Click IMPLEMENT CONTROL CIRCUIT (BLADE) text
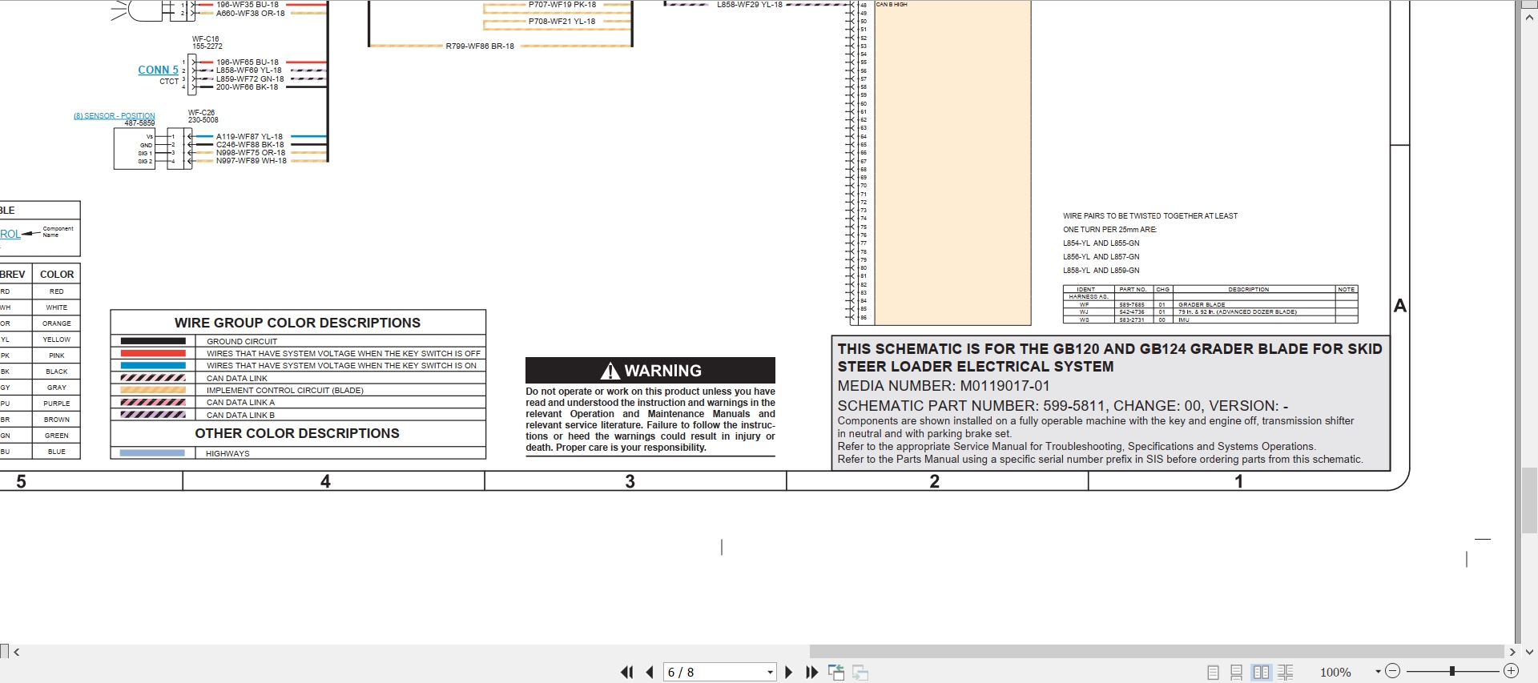1538x683 pixels. click(284, 391)
